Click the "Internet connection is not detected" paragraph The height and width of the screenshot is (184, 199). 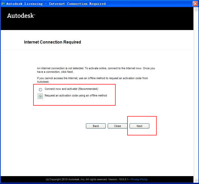[99, 70]
